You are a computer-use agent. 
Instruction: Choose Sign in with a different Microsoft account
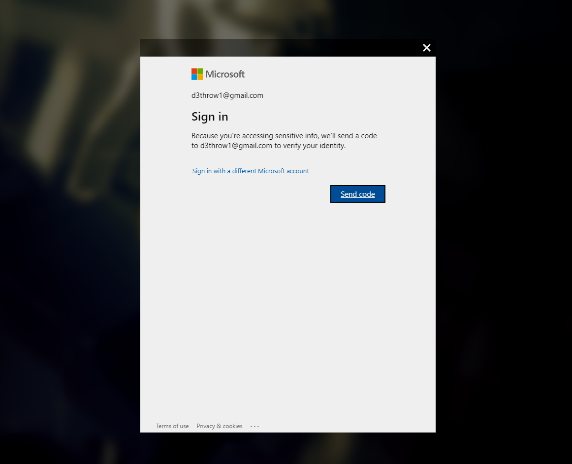pyautogui.click(x=251, y=171)
